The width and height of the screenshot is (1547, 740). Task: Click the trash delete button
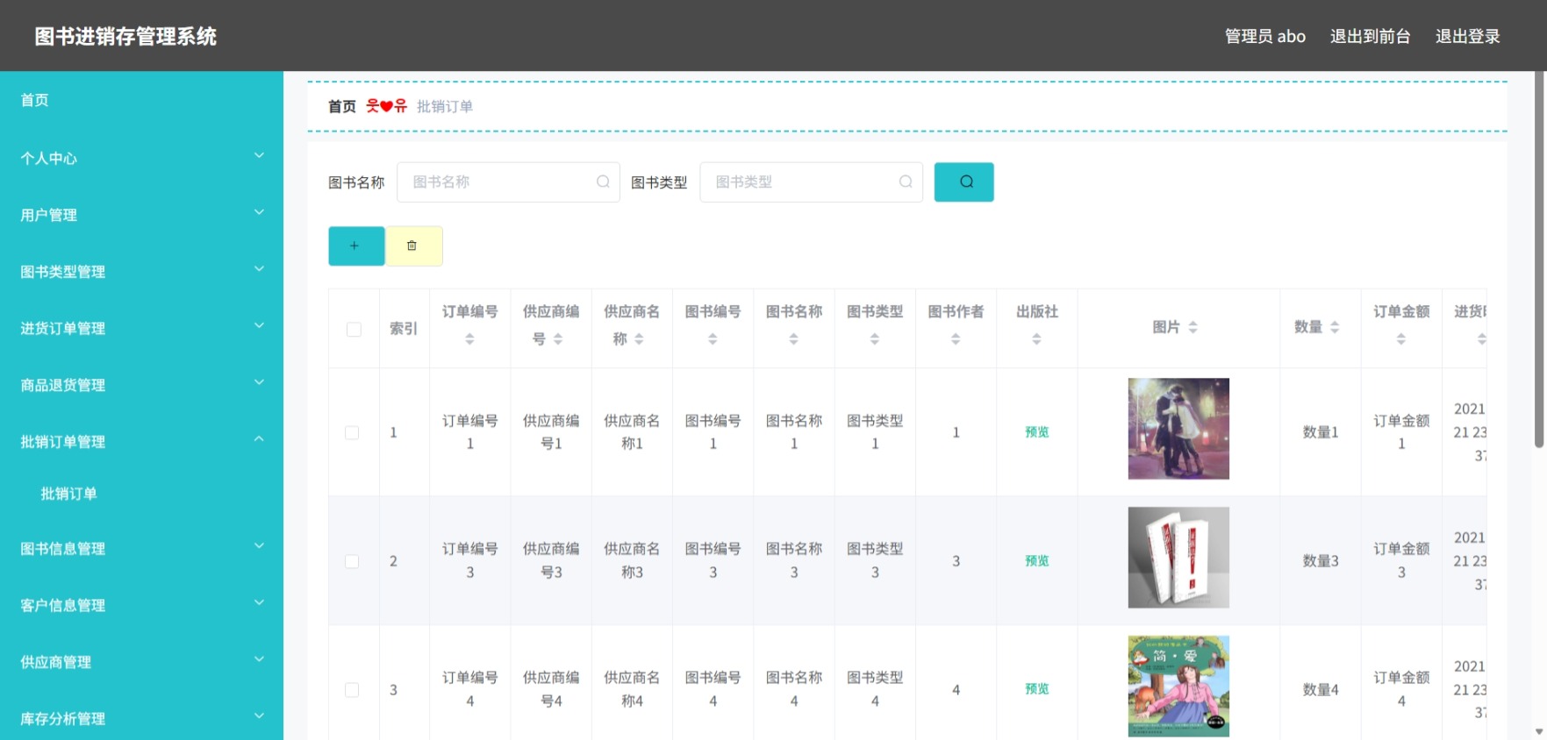(414, 245)
